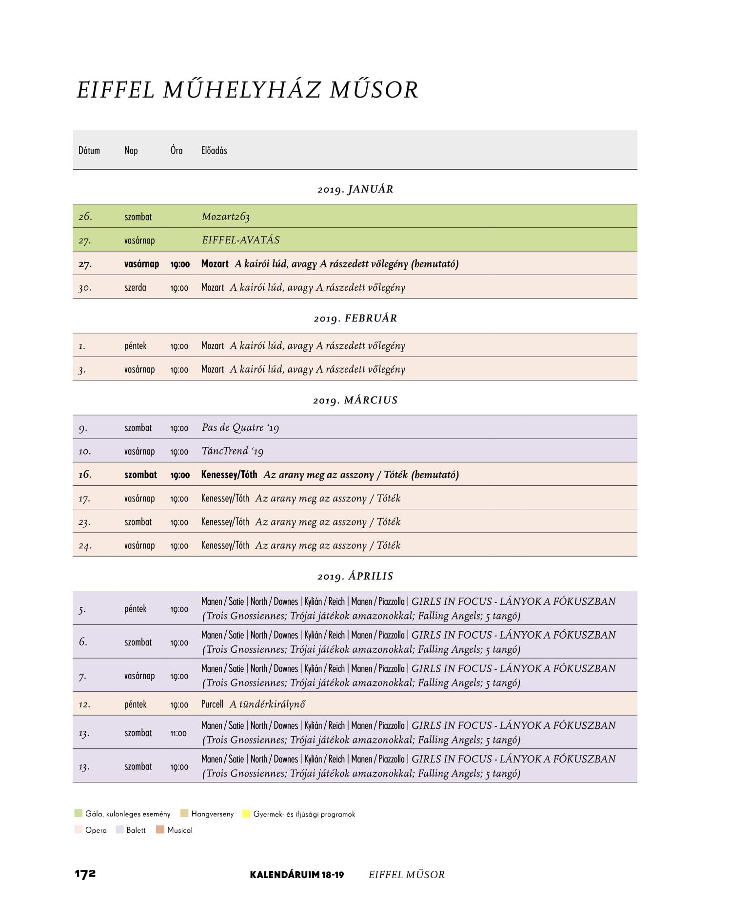Select the Purcell A tündérkirálynő row
730x922 pixels.
pos(355,704)
